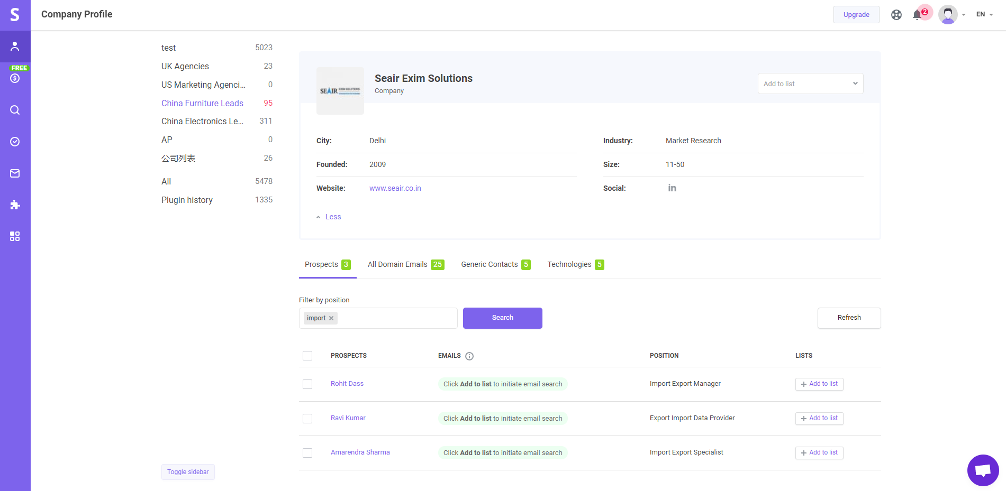Viewport: 1006px width, 491px height.
Task: Open the email campaigns envelope icon
Action: click(15, 173)
